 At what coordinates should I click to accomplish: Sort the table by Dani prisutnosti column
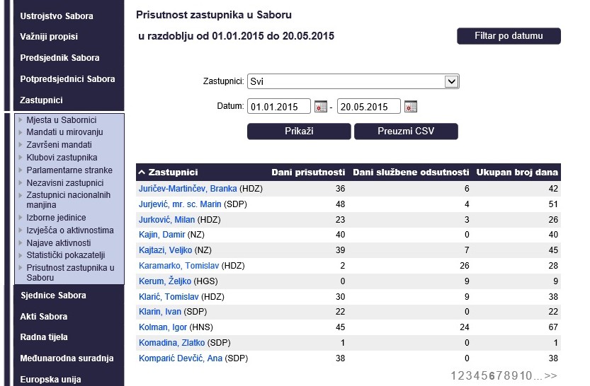pos(308,172)
